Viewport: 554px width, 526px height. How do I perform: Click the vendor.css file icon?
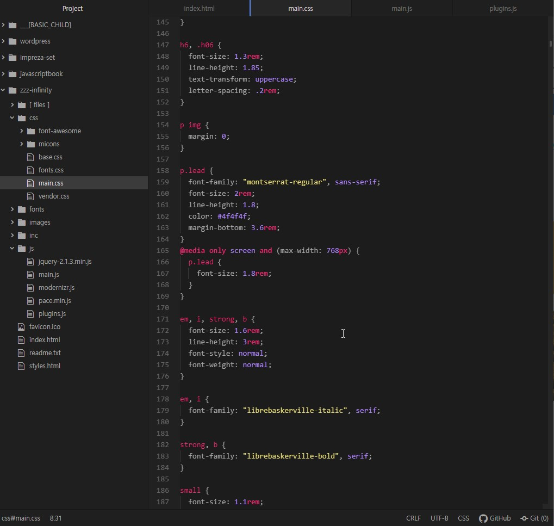coord(31,196)
